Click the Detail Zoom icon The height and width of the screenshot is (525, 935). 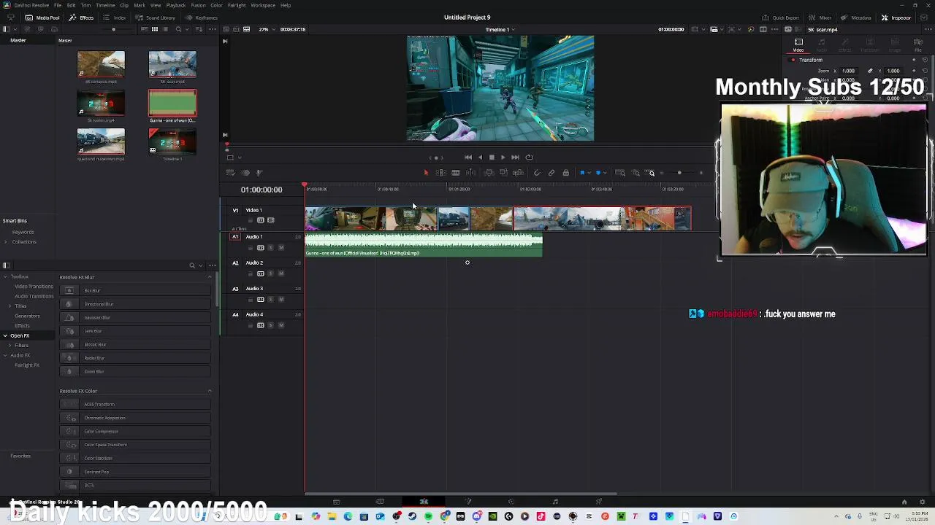(636, 173)
